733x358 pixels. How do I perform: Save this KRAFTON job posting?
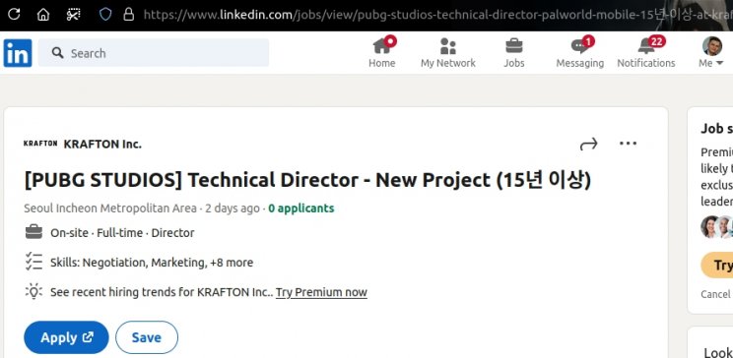pyautogui.click(x=147, y=337)
